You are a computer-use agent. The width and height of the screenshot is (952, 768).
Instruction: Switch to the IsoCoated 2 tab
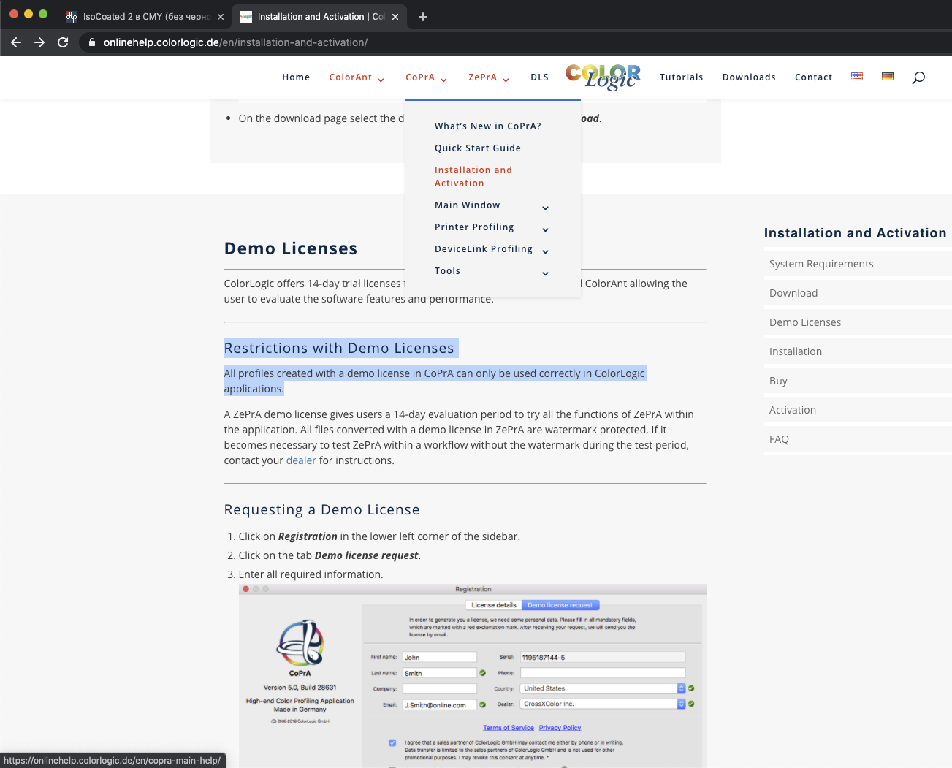pyautogui.click(x=145, y=17)
